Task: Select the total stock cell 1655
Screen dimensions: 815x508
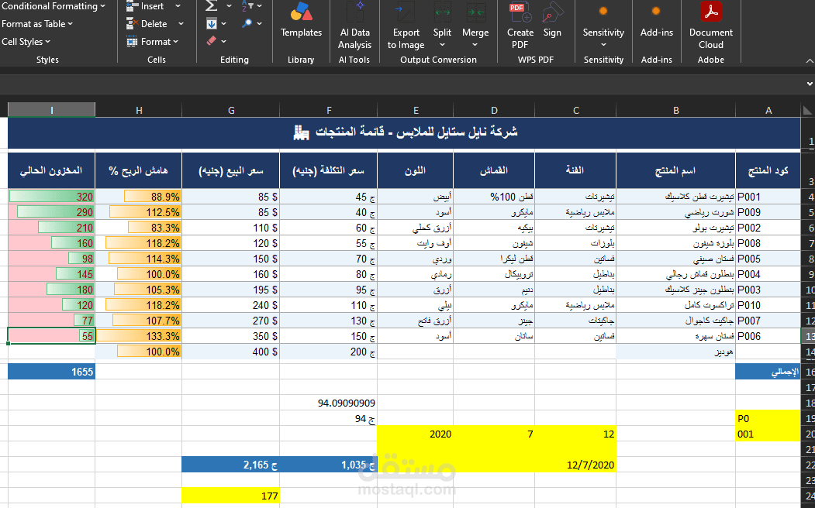Action: tap(51, 372)
